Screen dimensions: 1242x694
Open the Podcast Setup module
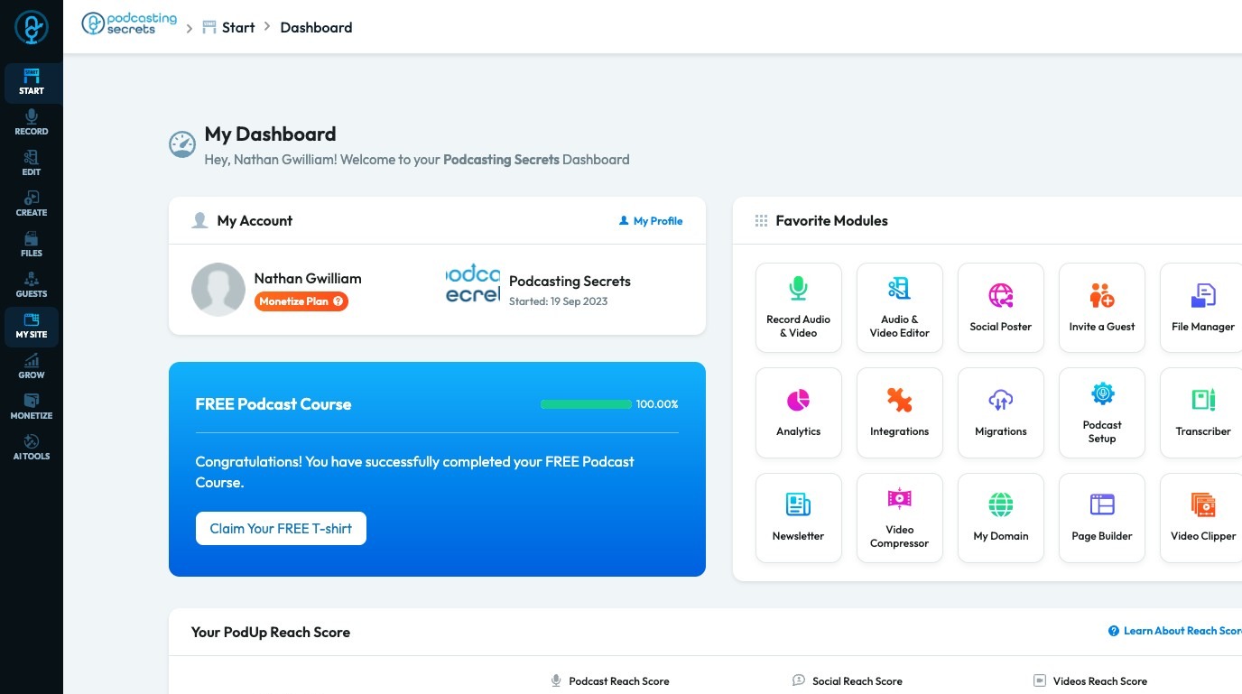point(1102,412)
